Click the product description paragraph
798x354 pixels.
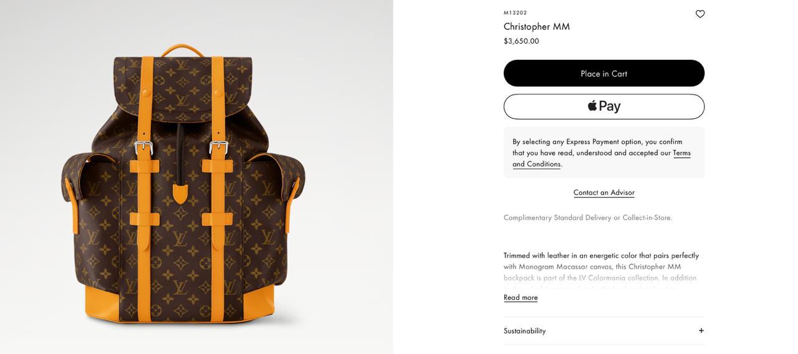pyautogui.click(x=601, y=267)
